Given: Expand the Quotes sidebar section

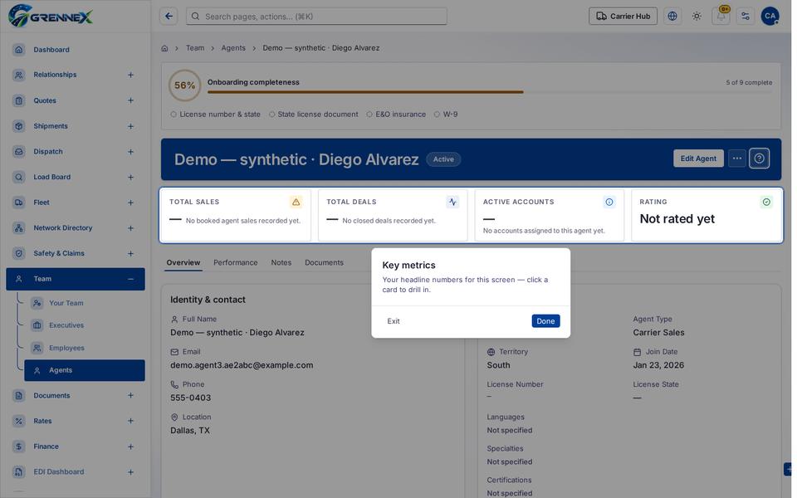Looking at the screenshot, I should click(130, 100).
